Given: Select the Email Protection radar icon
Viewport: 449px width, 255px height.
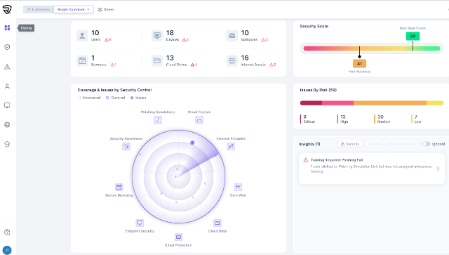Looking at the screenshot, I should point(178,237).
